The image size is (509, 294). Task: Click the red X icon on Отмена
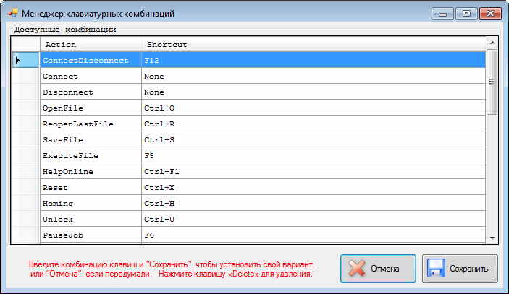(x=356, y=269)
